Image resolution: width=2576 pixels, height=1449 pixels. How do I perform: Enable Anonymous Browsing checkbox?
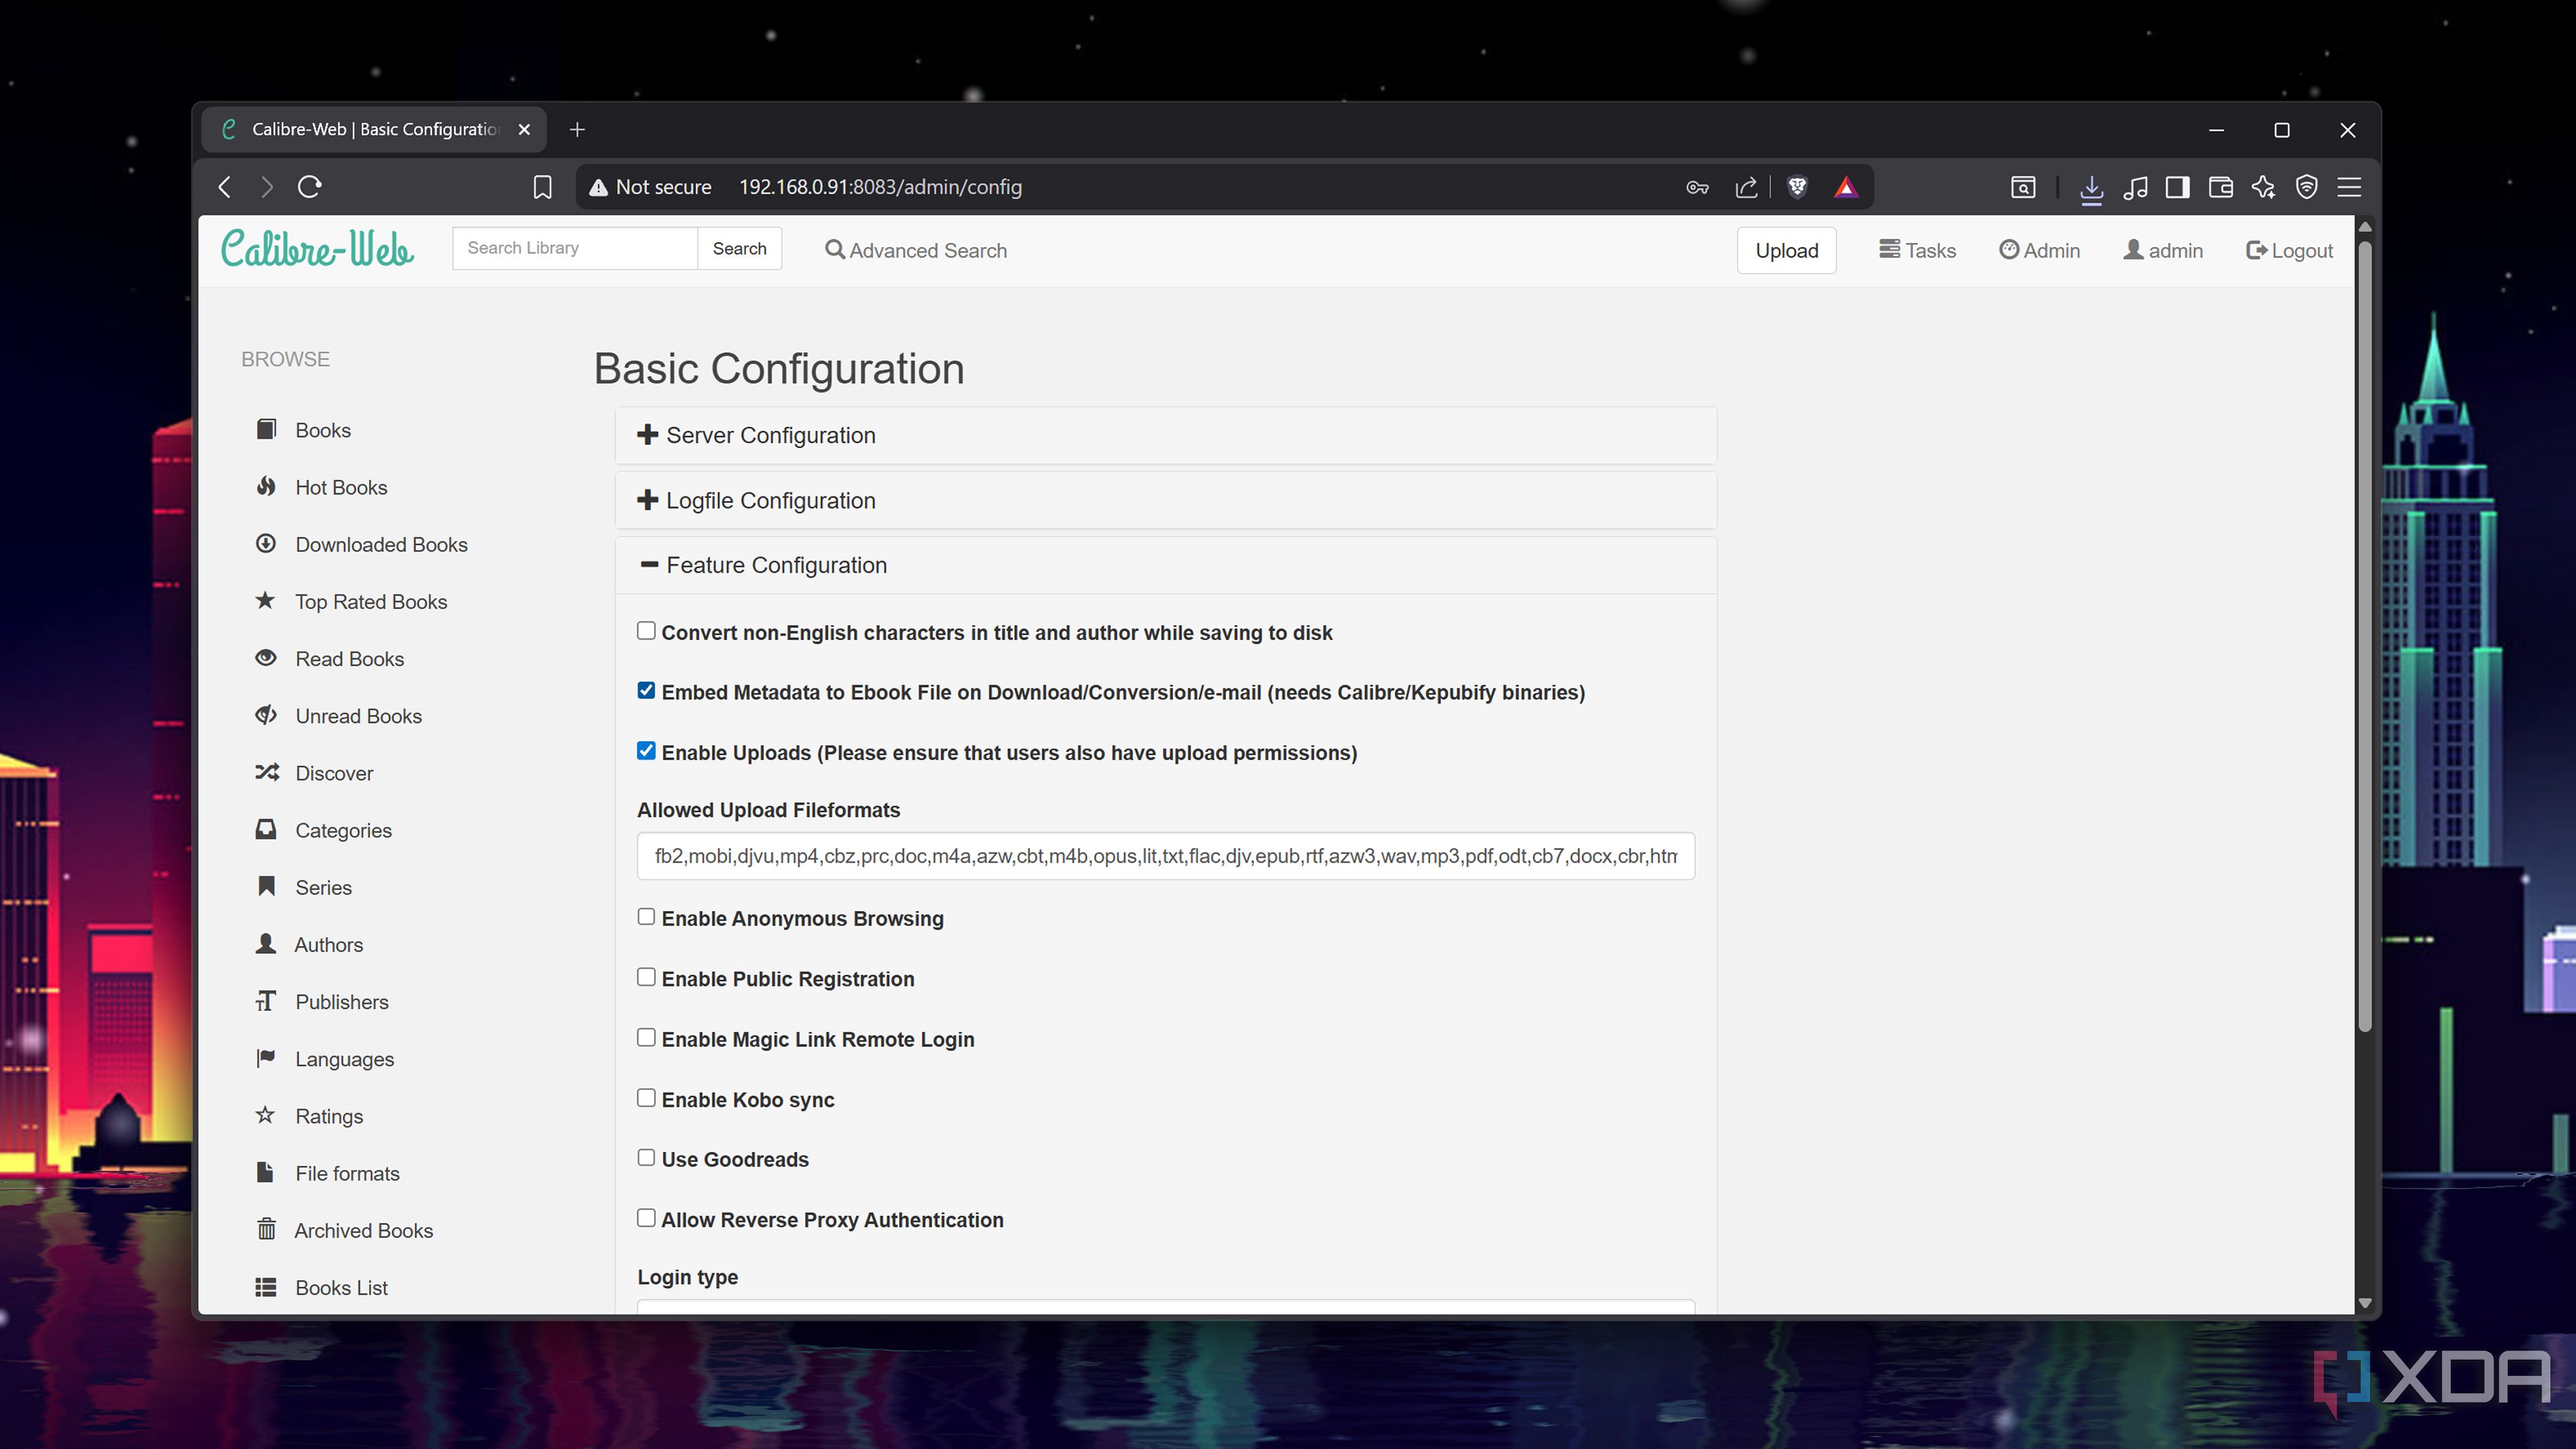point(646,917)
